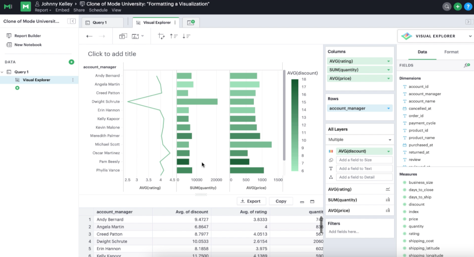Click the Visual Explorer panel logo icon
Screen dimensions: 474x257
point(406,36)
